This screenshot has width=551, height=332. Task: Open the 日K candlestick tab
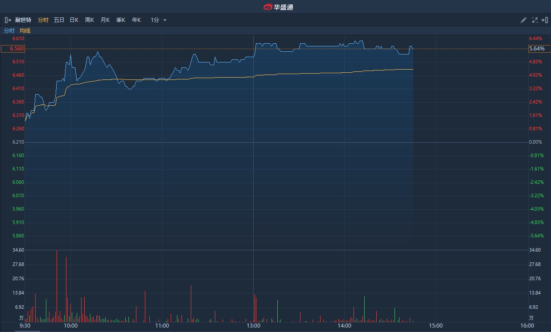coord(74,20)
